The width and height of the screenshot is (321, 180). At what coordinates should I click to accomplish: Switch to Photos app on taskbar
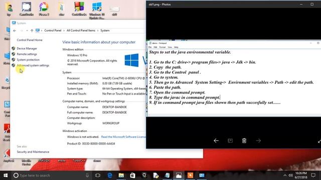(x=179, y=175)
